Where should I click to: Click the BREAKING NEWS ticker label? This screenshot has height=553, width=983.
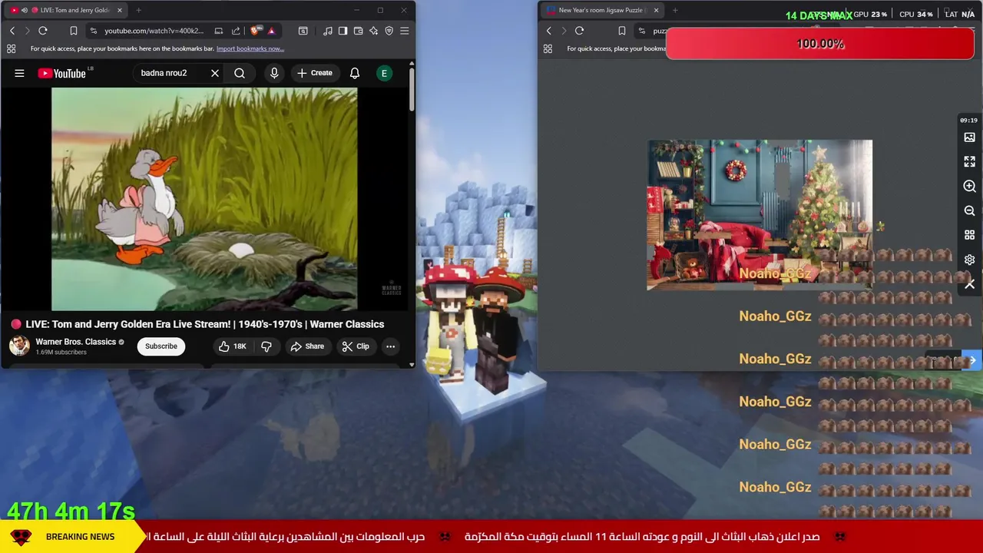(80, 537)
